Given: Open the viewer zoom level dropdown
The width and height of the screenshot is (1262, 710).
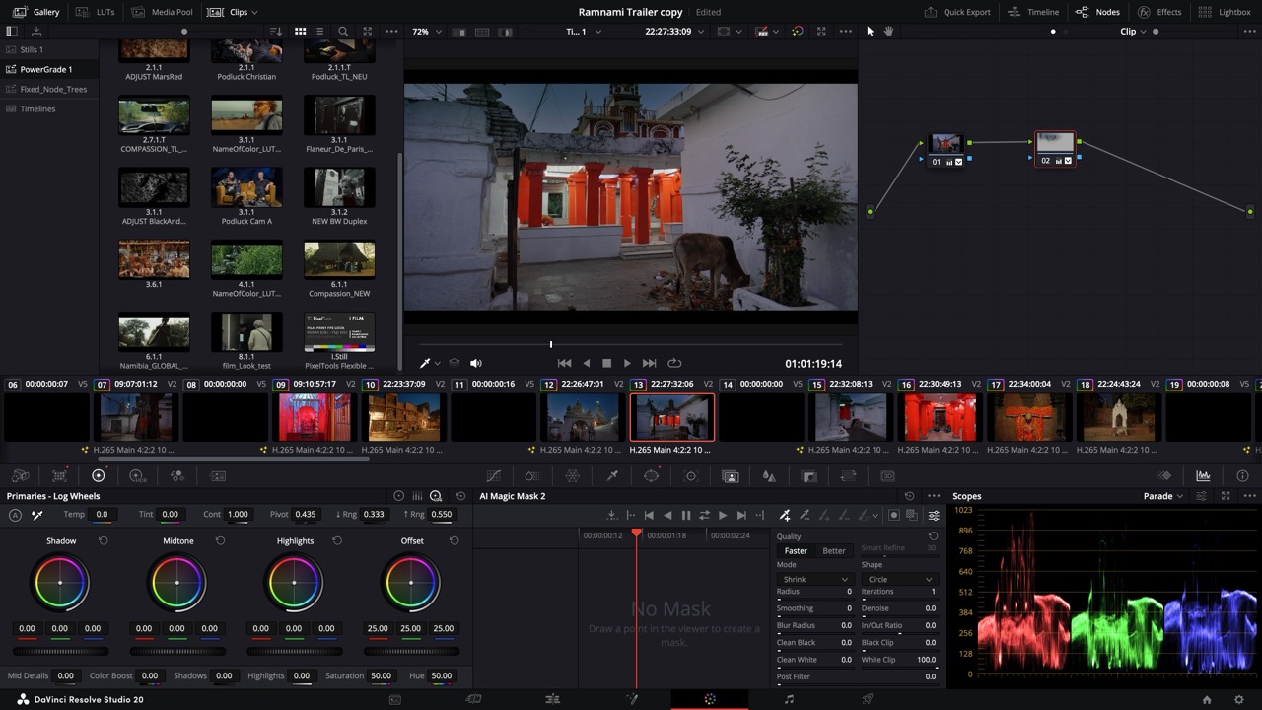Looking at the screenshot, I should click(425, 31).
